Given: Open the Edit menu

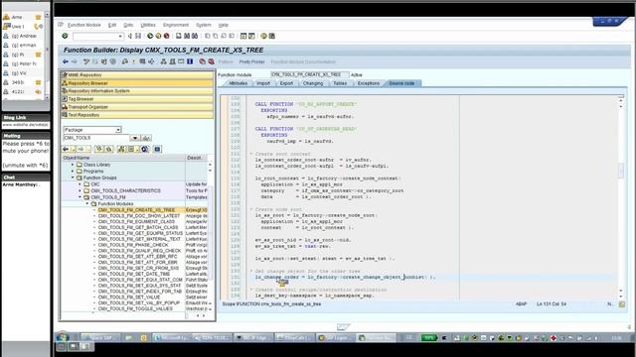Looking at the screenshot, I should 112,25.
